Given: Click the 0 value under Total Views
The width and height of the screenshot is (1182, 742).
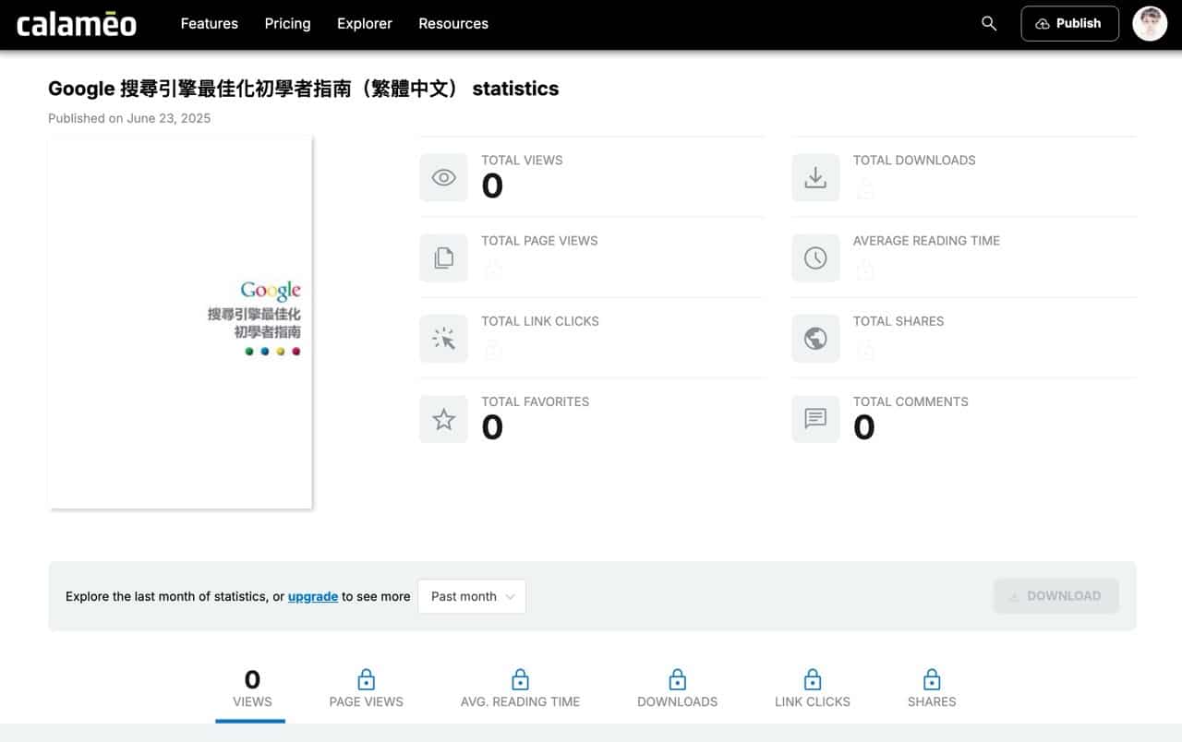Looking at the screenshot, I should point(492,186).
